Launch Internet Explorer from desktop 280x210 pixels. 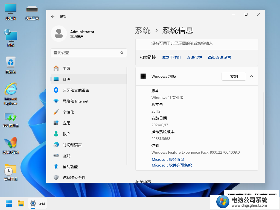tap(11, 94)
